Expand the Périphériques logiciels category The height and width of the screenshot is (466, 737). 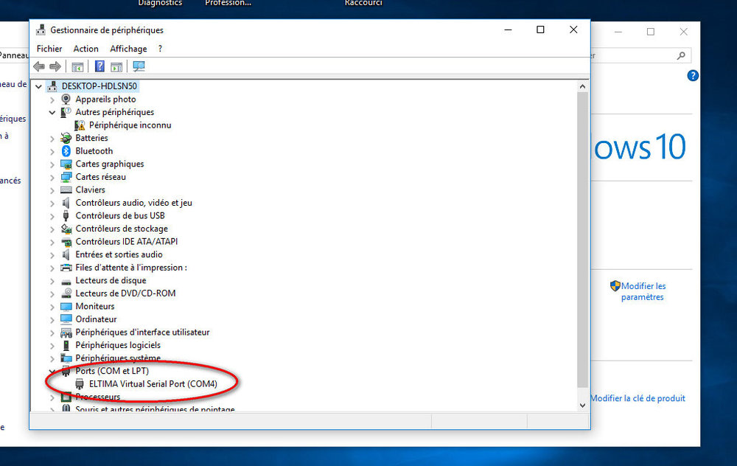pos(52,346)
